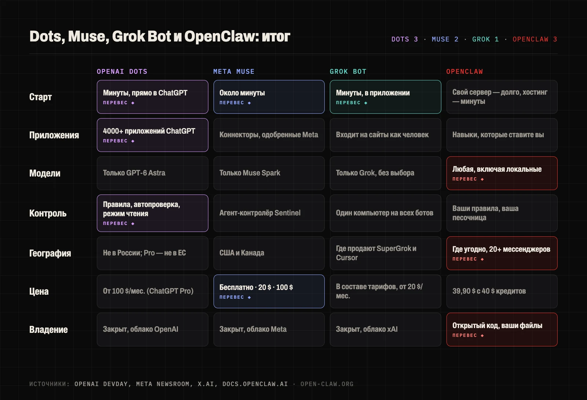Click the OPENCLAW column header

(464, 72)
